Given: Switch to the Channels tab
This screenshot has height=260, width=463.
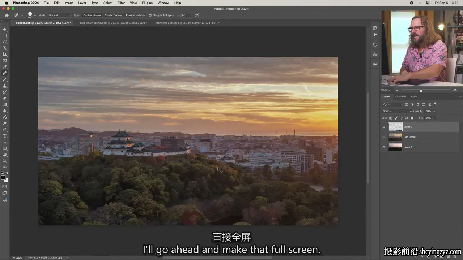Looking at the screenshot, I should pyautogui.click(x=400, y=96).
